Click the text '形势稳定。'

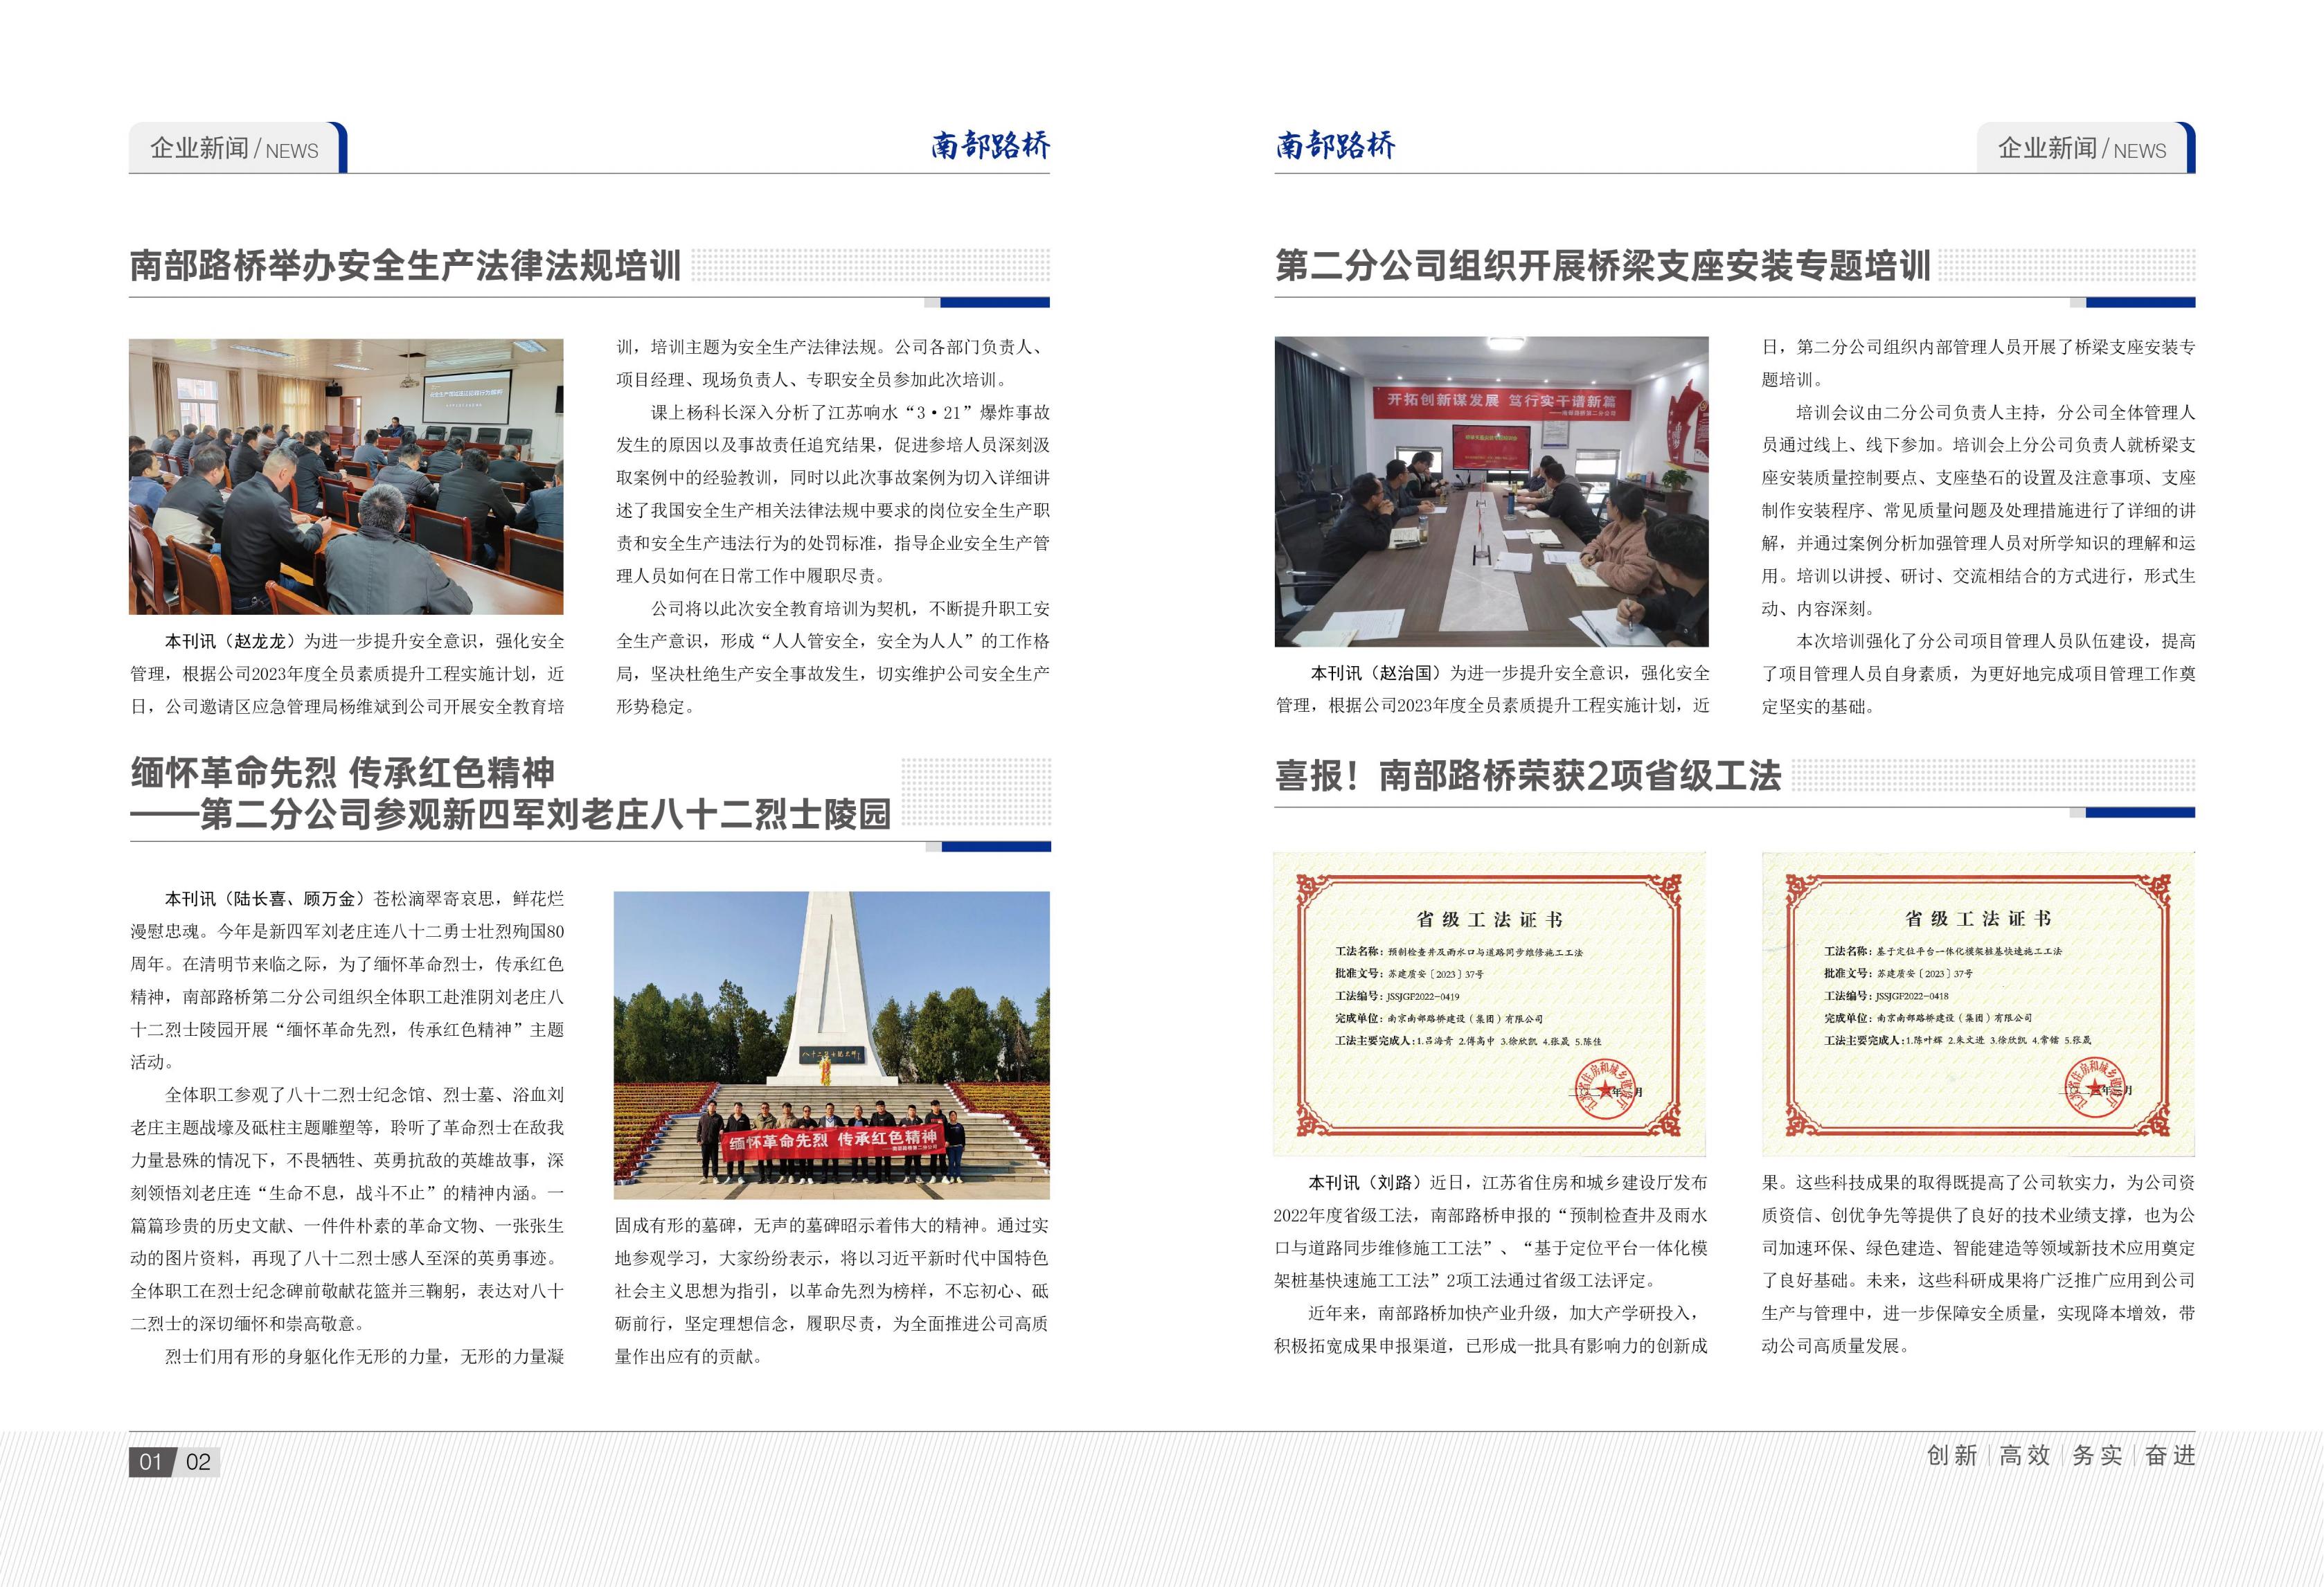(x=655, y=706)
